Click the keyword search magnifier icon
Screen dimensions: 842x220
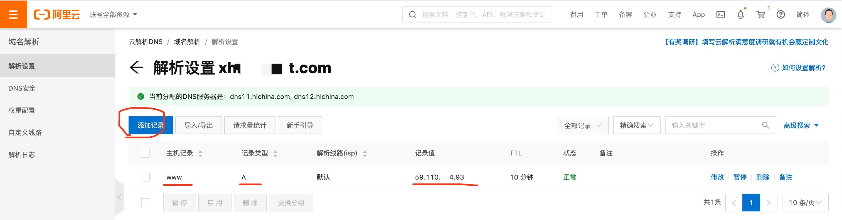(x=765, y=125)
